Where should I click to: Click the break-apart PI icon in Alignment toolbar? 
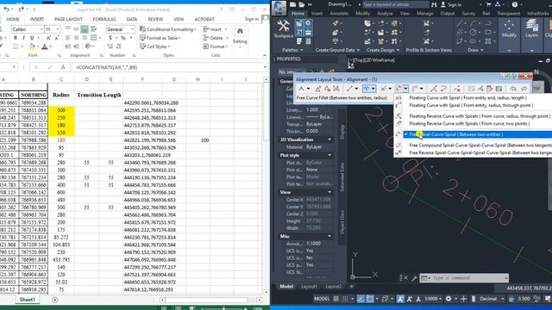tap(336, 89)
